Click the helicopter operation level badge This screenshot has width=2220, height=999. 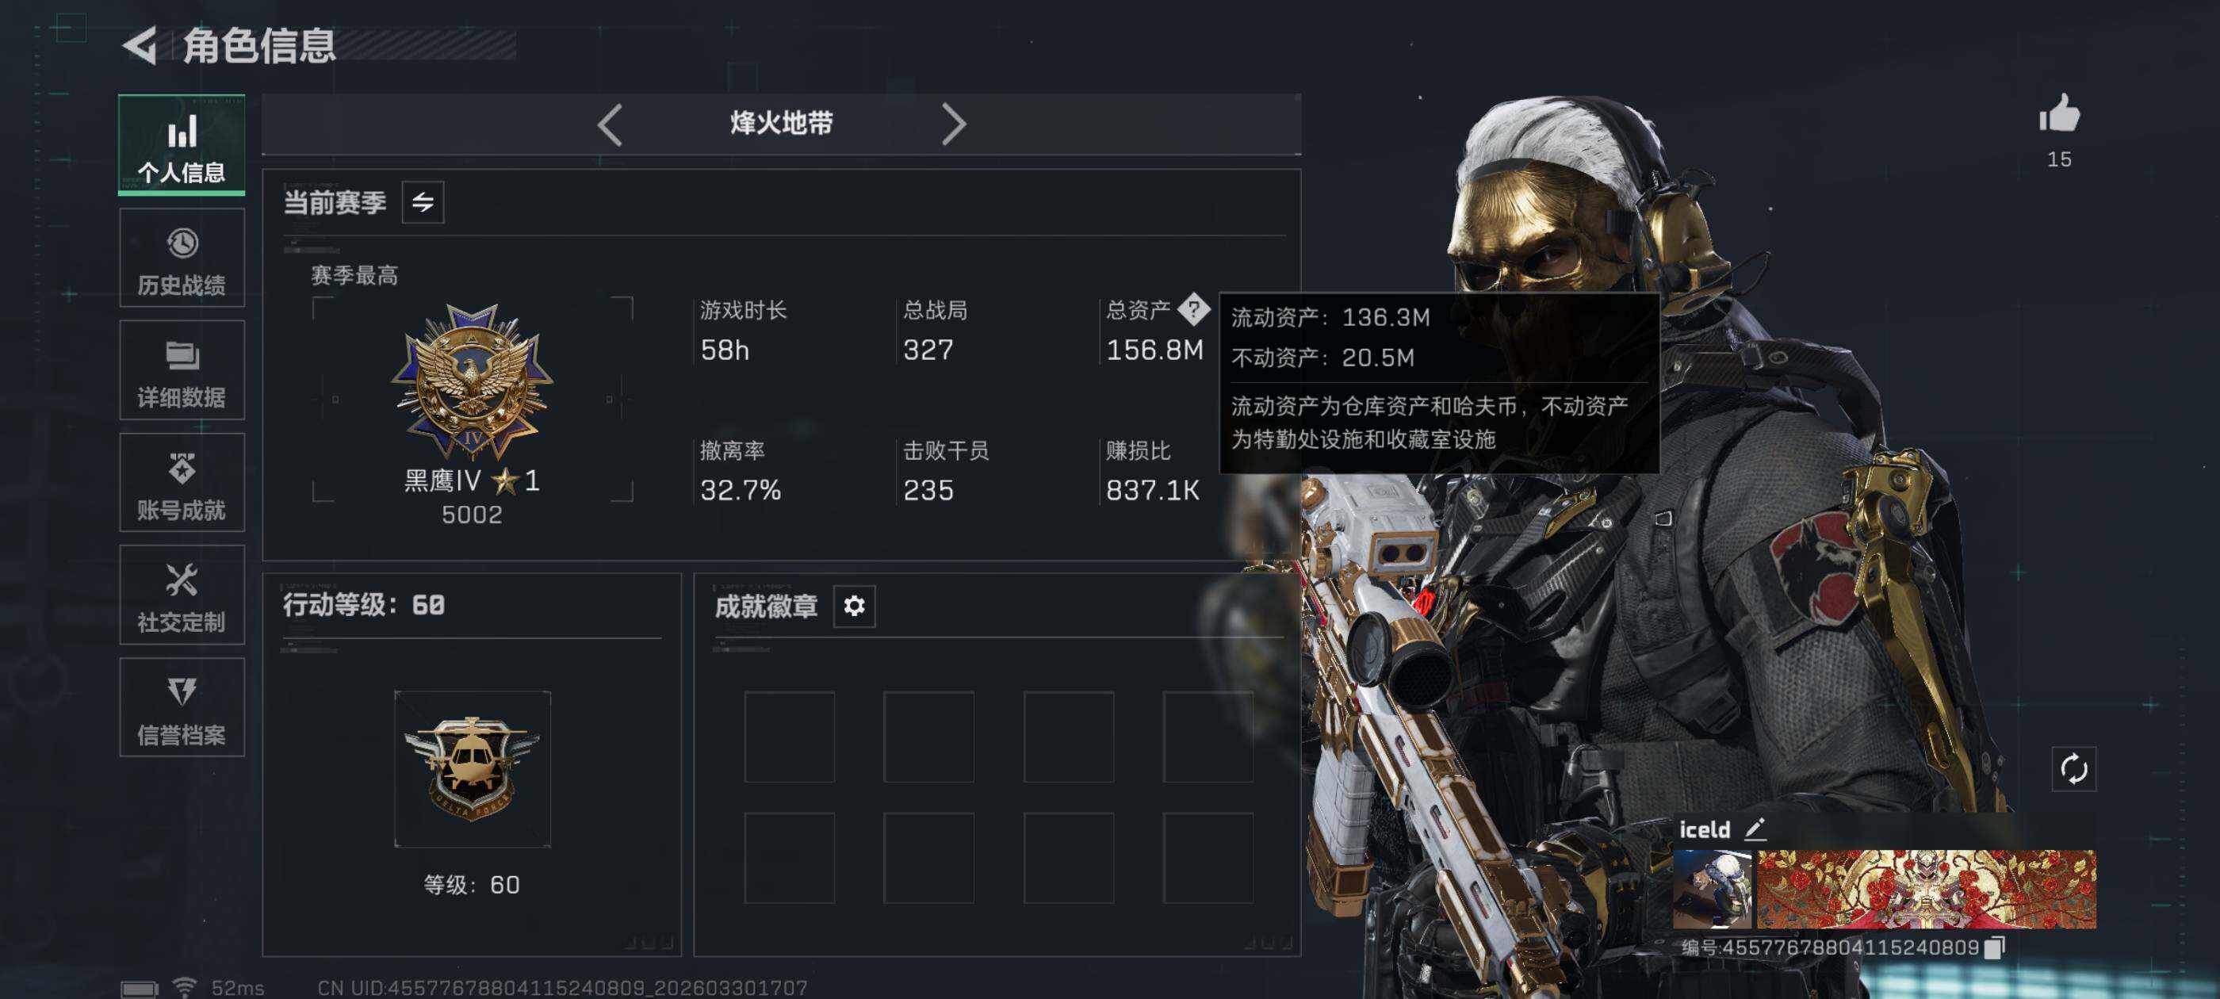[473, 769]
